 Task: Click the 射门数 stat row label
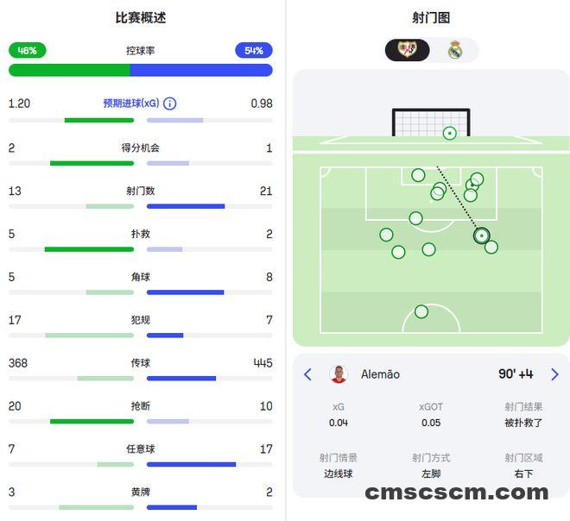(141, 191)
